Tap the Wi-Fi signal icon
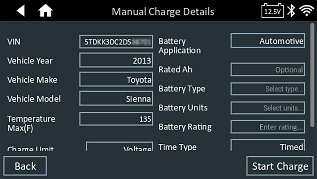This screenshot has width=317, height=179. tap(307, 11)
